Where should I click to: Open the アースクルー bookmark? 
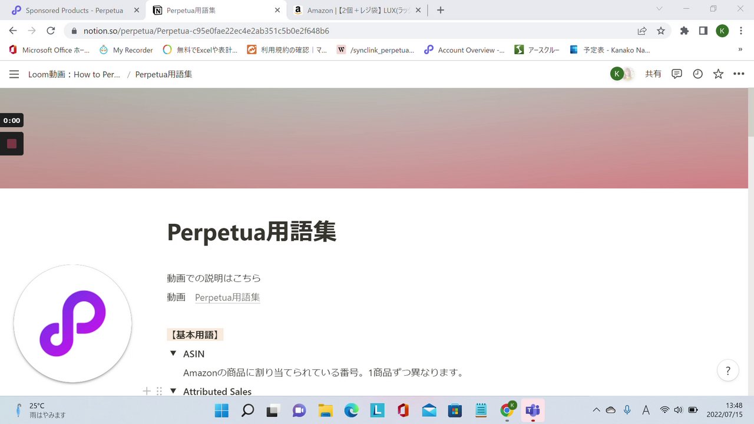click(537, 50)
